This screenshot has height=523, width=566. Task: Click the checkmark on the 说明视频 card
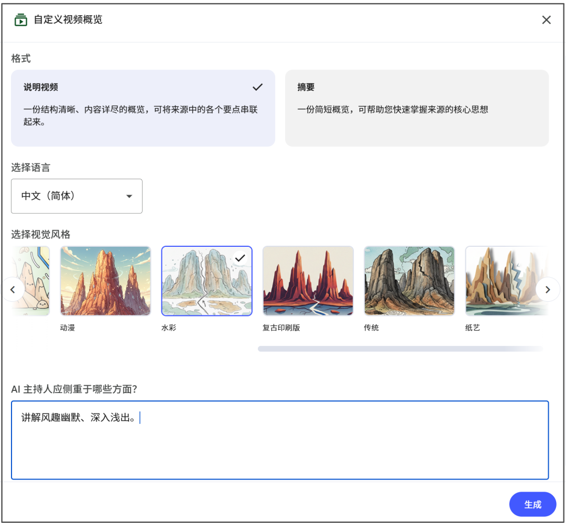258,87
